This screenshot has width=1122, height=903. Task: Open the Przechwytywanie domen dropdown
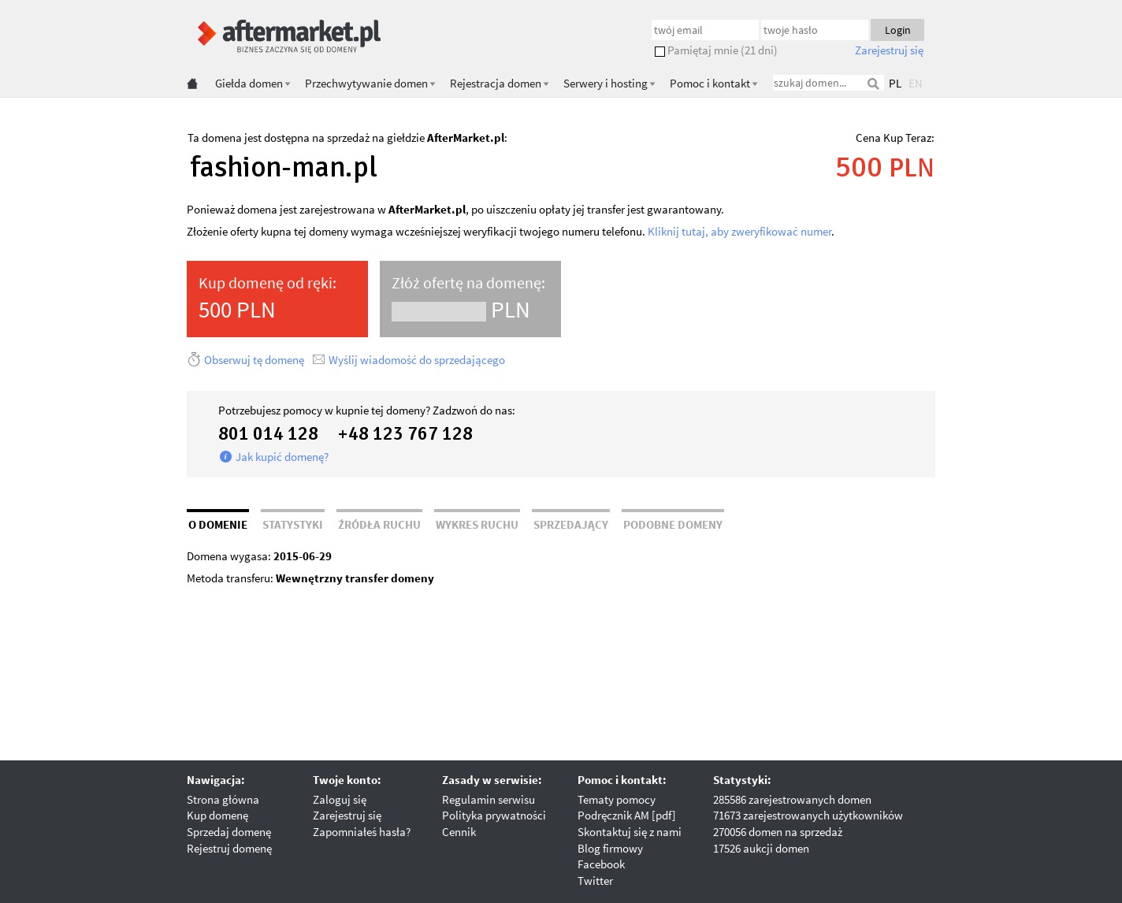click(x=370, y=84)
